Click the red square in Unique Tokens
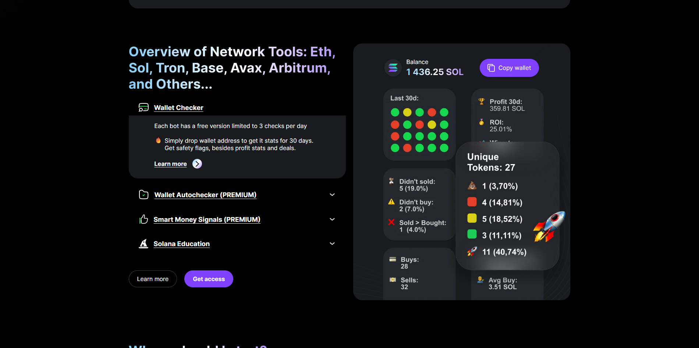This screenshot has width=699, height=348. coord(472,202)
